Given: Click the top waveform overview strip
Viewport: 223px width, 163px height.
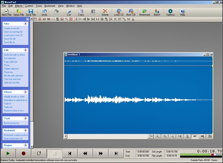Looking at the screenshot, I should point(139,61).
